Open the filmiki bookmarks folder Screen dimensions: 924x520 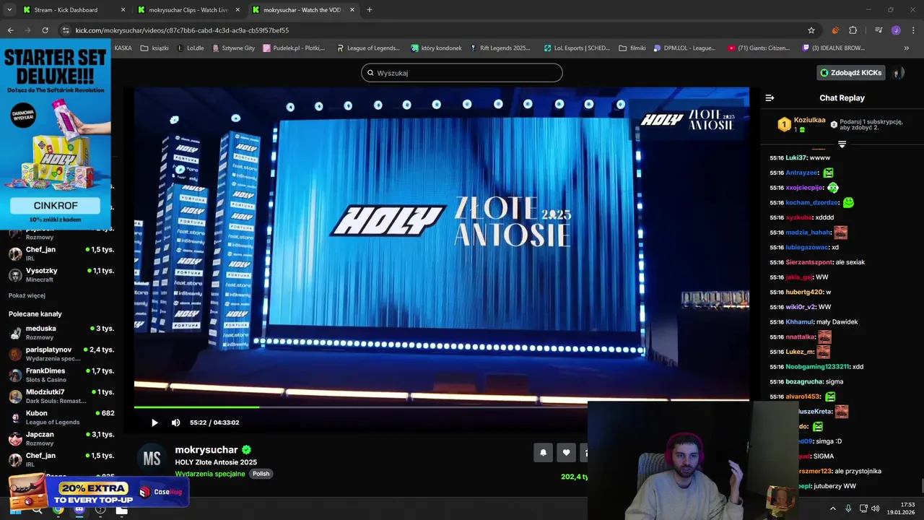[x=632, y=48]
